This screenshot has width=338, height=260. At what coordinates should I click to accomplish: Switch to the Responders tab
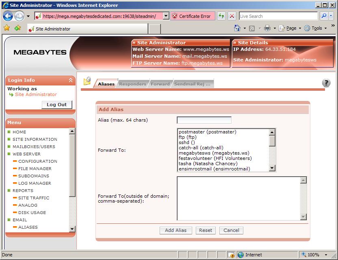pos(132,84)
